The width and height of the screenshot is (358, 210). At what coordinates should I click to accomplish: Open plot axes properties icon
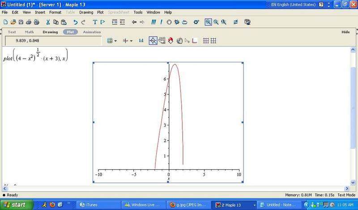[195, 41]
